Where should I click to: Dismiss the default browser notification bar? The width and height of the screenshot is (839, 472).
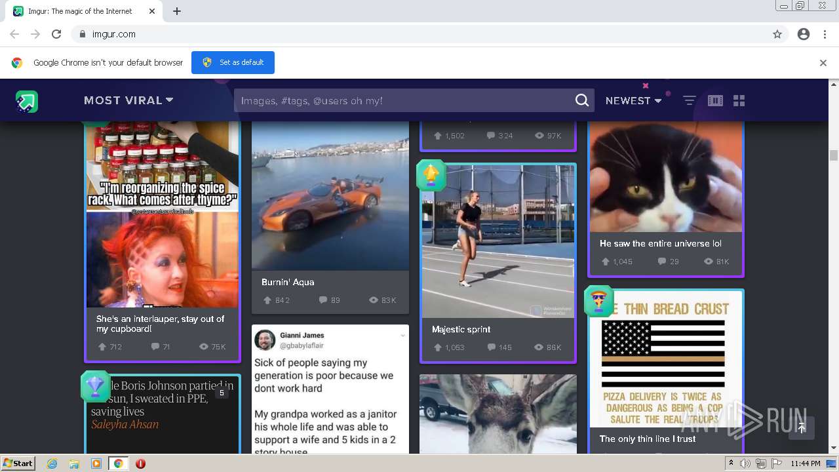pyautogui.click(x=823, y=63)
